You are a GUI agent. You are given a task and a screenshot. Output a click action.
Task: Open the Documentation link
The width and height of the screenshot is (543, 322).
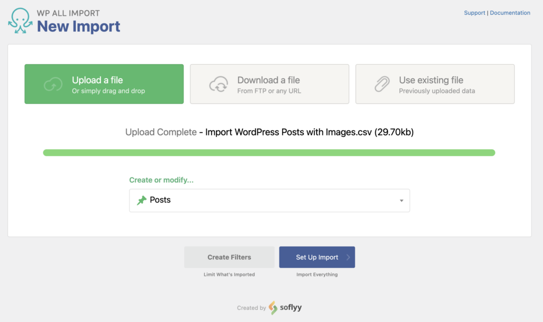pos(510,12)
